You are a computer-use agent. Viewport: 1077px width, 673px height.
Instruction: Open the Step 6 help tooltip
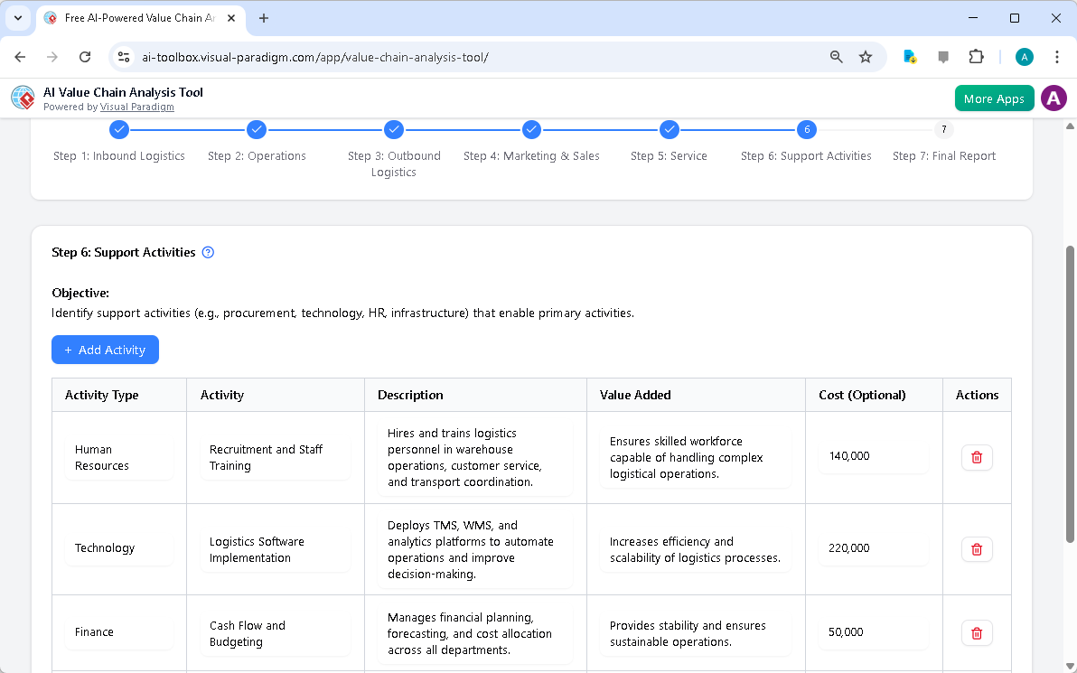pyautogui.click(x=208, y=252)
